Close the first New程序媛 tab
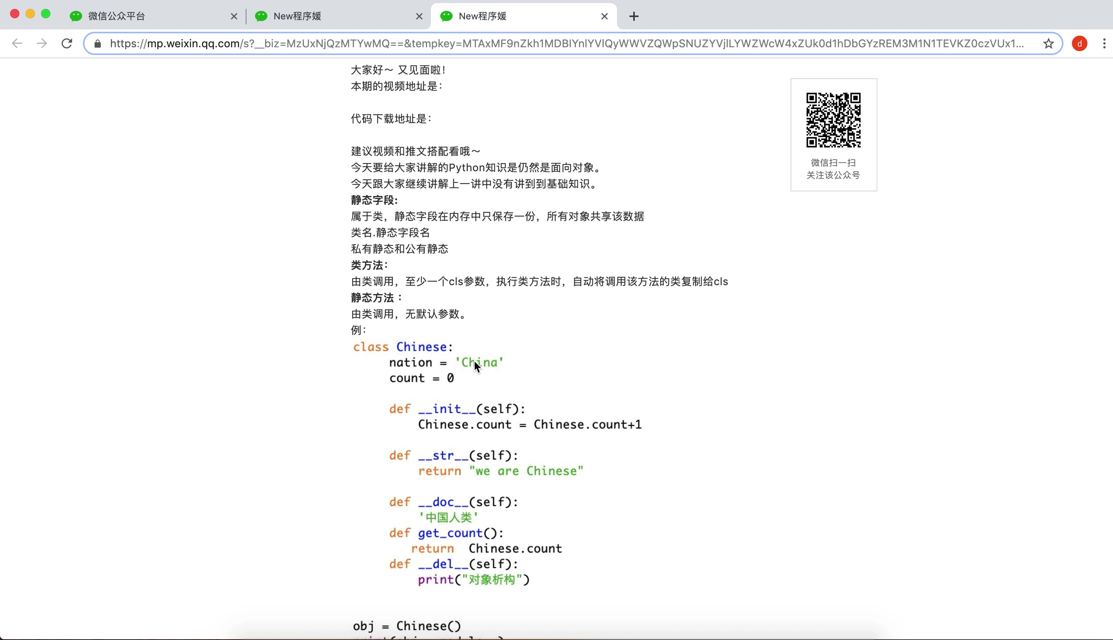Image resolution: width=1113 pixels, height=640 pixels. 419,16
